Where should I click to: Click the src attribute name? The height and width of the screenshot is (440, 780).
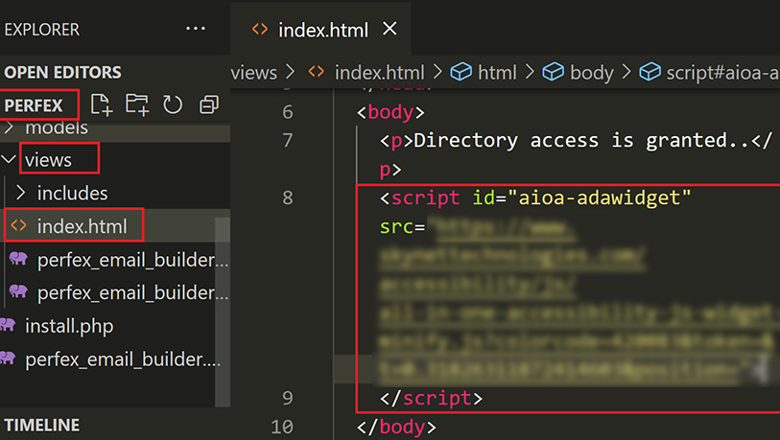click(x=396, y=227)
